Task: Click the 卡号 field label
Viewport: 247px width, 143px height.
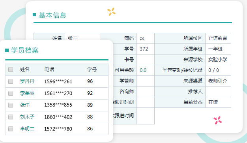Action: pos(129,59)
